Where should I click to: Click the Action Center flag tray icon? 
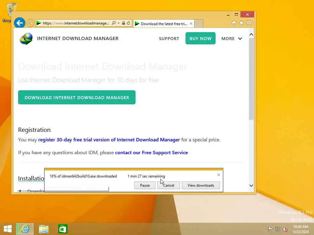coord(270,229)
